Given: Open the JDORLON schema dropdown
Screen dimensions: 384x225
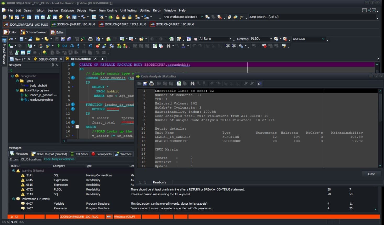Looking at the screenshot, I should [323, 39].
